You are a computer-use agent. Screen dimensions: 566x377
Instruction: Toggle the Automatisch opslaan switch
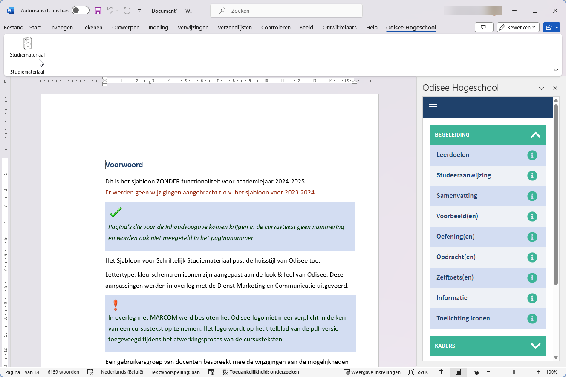(81, 11)
